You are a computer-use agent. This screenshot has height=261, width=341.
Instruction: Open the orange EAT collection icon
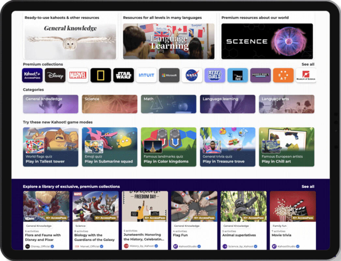283,75
